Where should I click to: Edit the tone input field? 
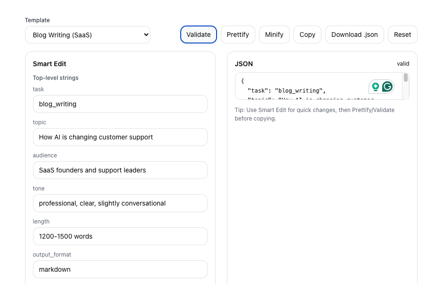[120, 203]
